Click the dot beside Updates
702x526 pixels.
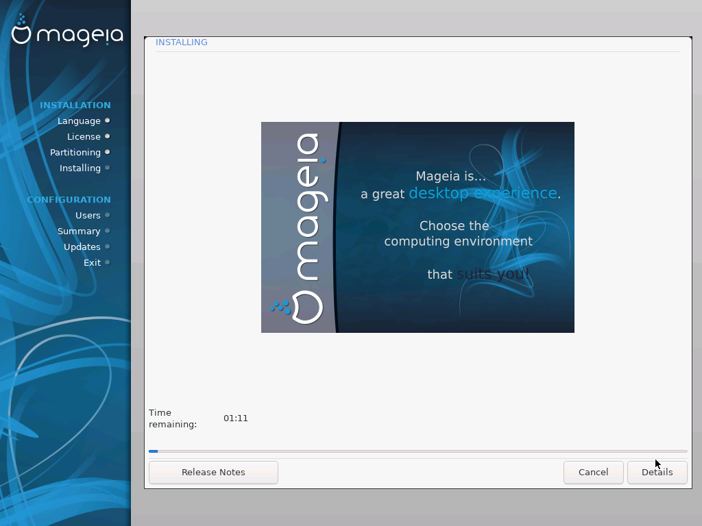pyautogui.click(x=108, y=247)
